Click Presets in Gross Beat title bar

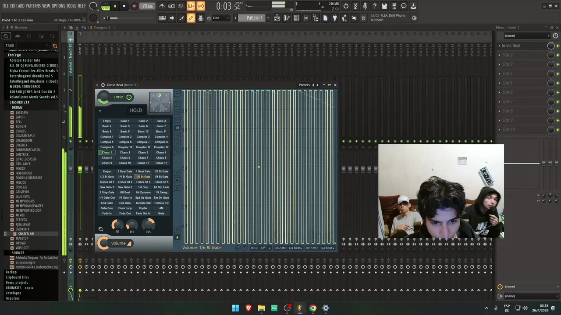pos(304,85)
